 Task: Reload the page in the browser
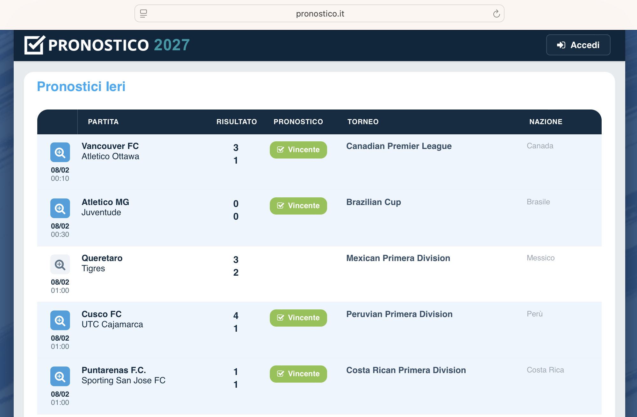coord(496,14)
